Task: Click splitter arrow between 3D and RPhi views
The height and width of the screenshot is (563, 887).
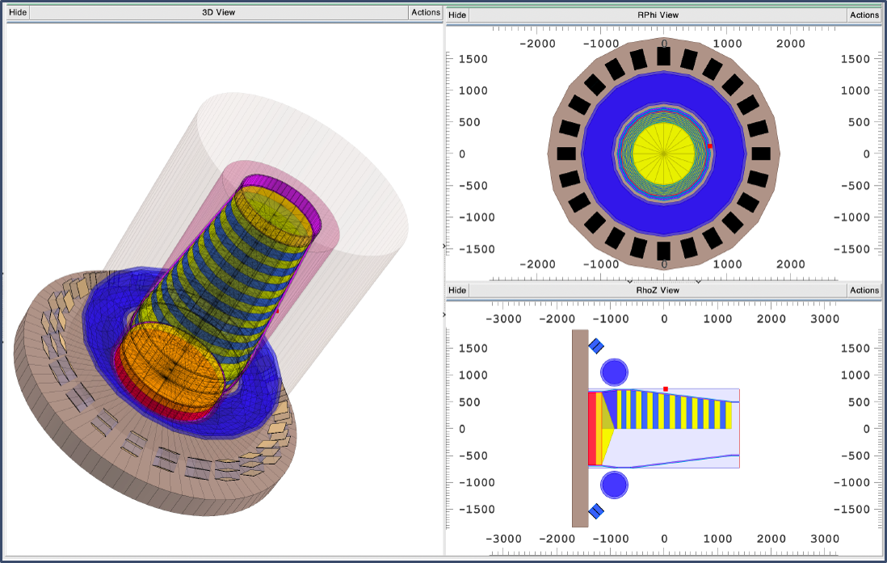Action: [444, 246]
